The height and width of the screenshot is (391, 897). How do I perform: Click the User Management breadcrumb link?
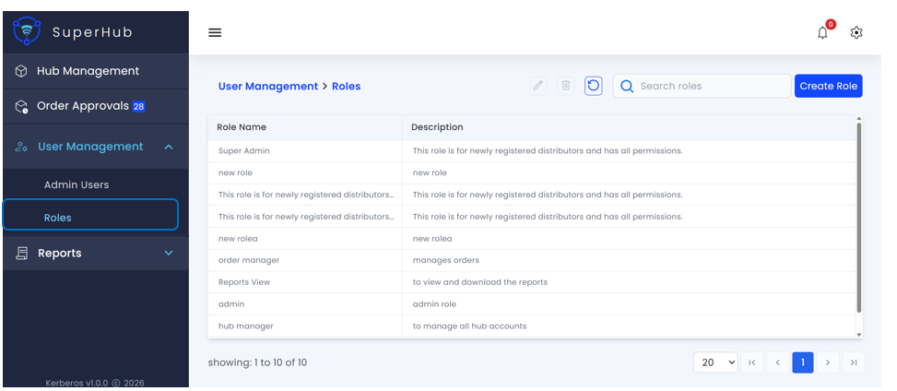[267, 87]
